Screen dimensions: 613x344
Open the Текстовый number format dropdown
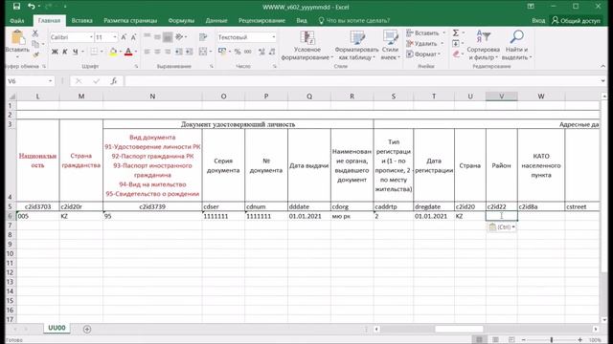[274, 37]
